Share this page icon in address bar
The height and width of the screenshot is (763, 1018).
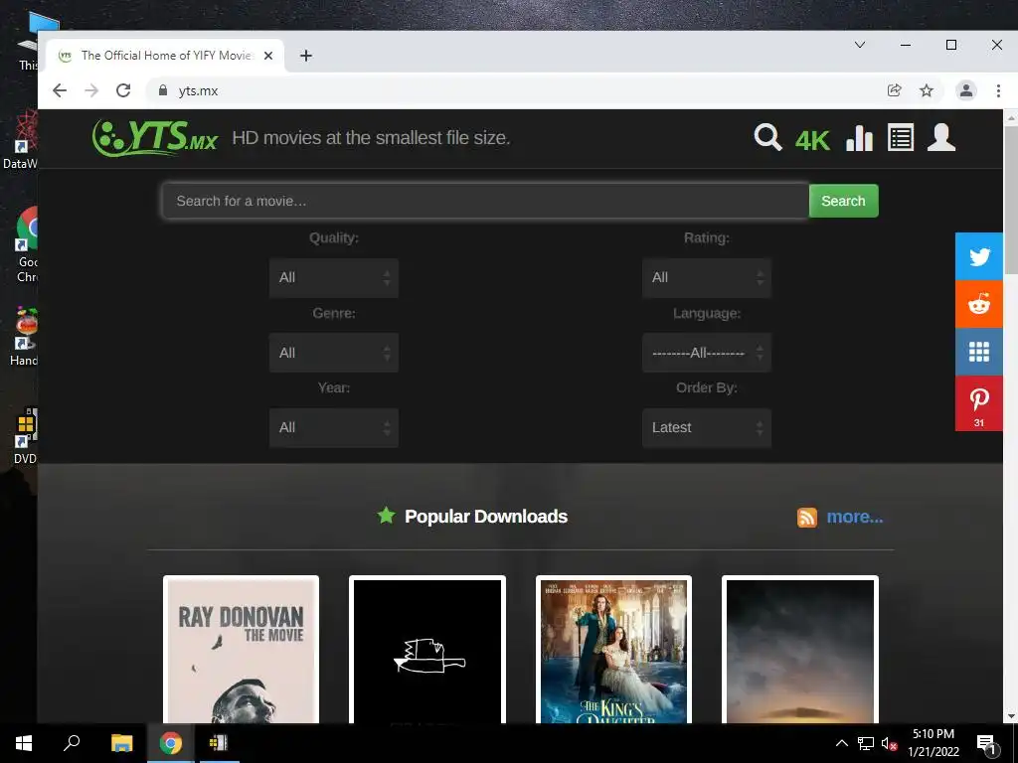click(x=895, y=90)
